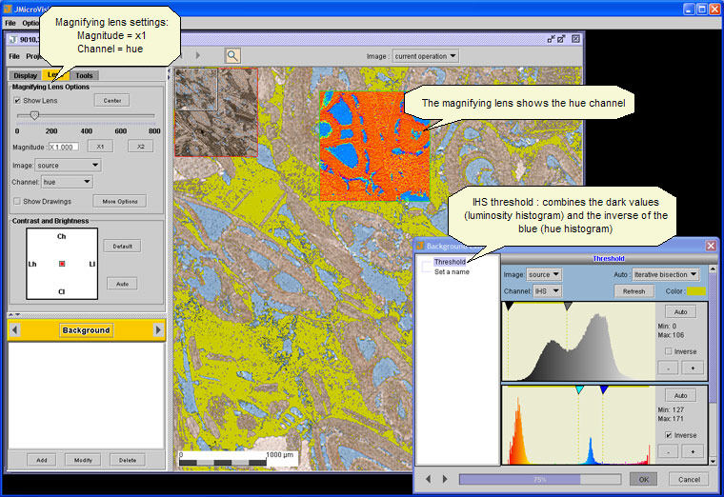The image size is (724, 497).
Task: Click the play arrow next to toolbar
Action: pyautogui.click(x=197, y=55)
